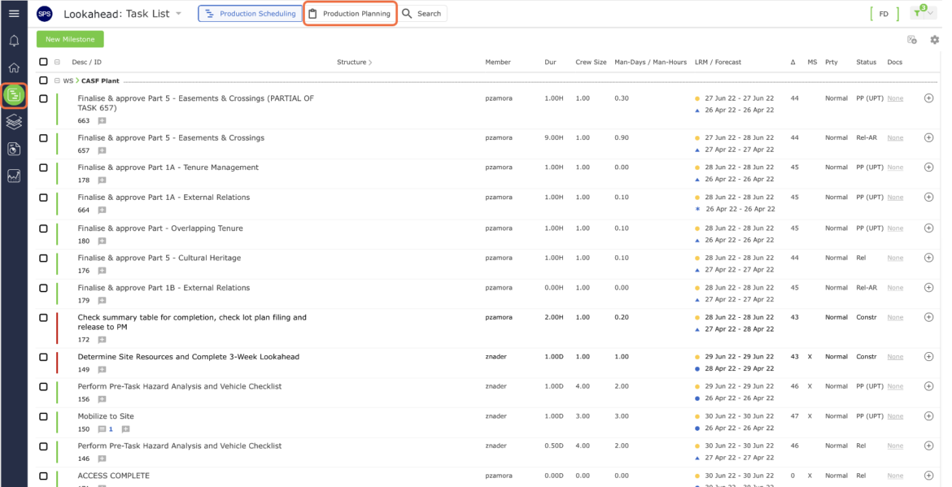Open the pie chart report sidebar icon
This screenshot has height=487, width=952.
coord(14,150)
